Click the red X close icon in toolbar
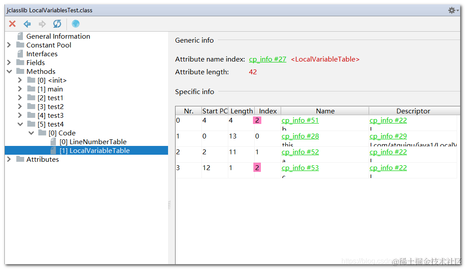The image size is (465, 269). pos(12,24)
